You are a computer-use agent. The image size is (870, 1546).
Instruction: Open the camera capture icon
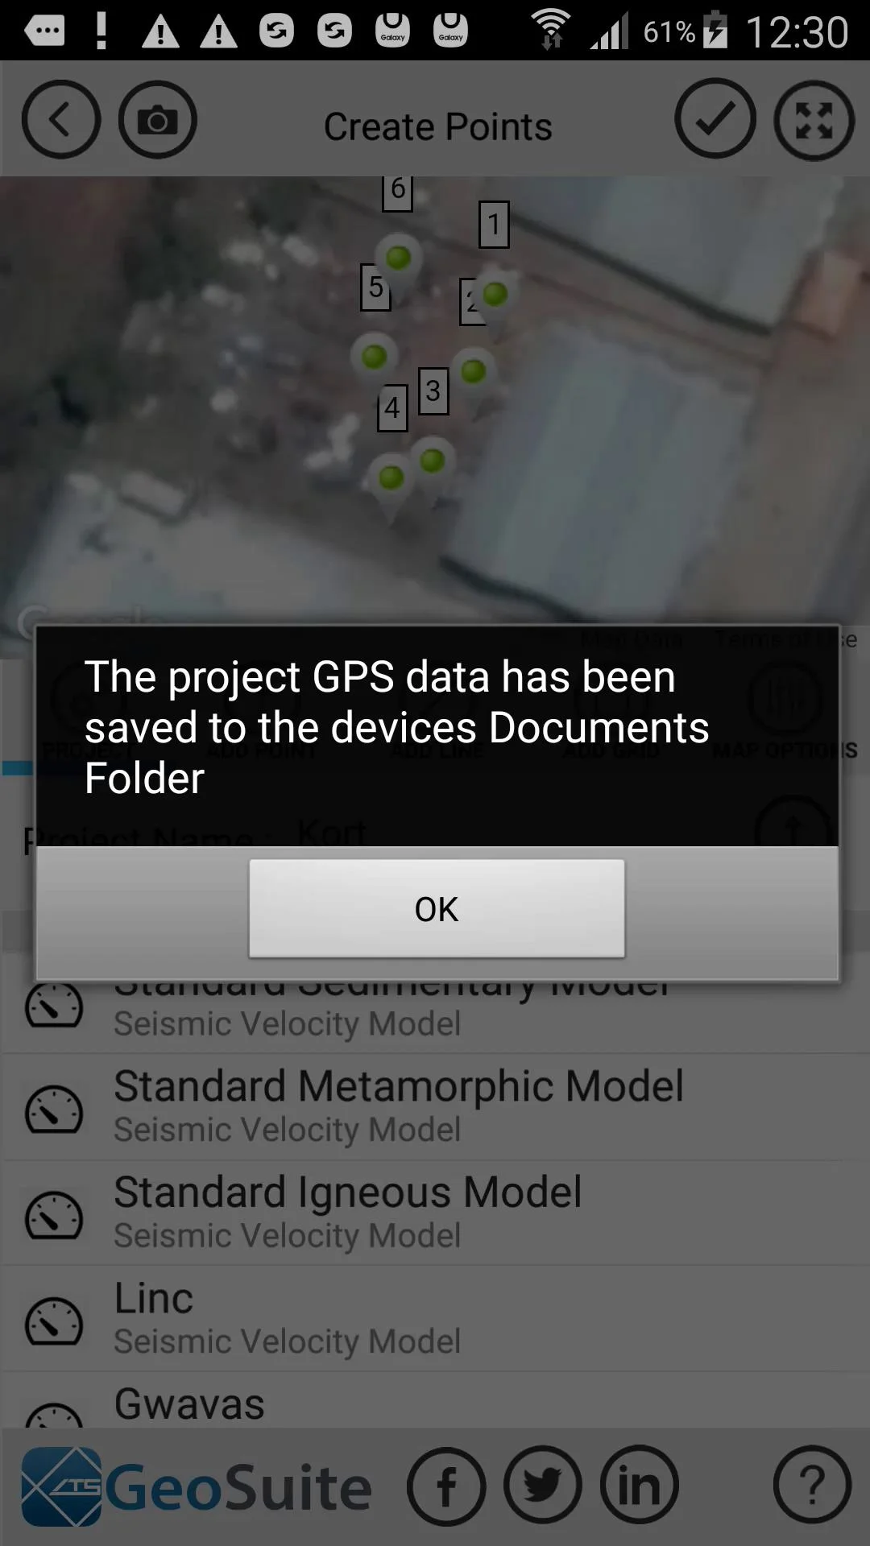[158, 120]
